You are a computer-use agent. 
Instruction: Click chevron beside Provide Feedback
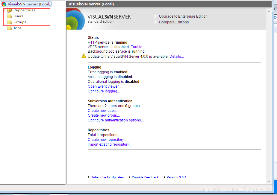129,177
